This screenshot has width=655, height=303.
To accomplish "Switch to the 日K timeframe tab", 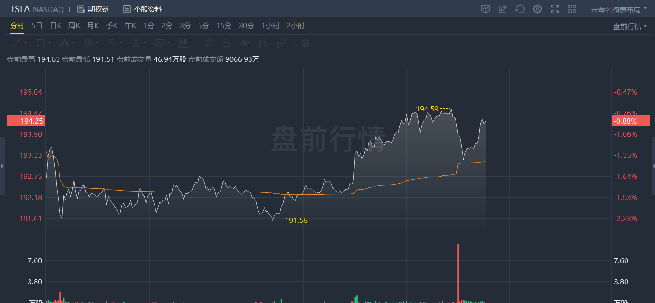I will pos(55,26).
